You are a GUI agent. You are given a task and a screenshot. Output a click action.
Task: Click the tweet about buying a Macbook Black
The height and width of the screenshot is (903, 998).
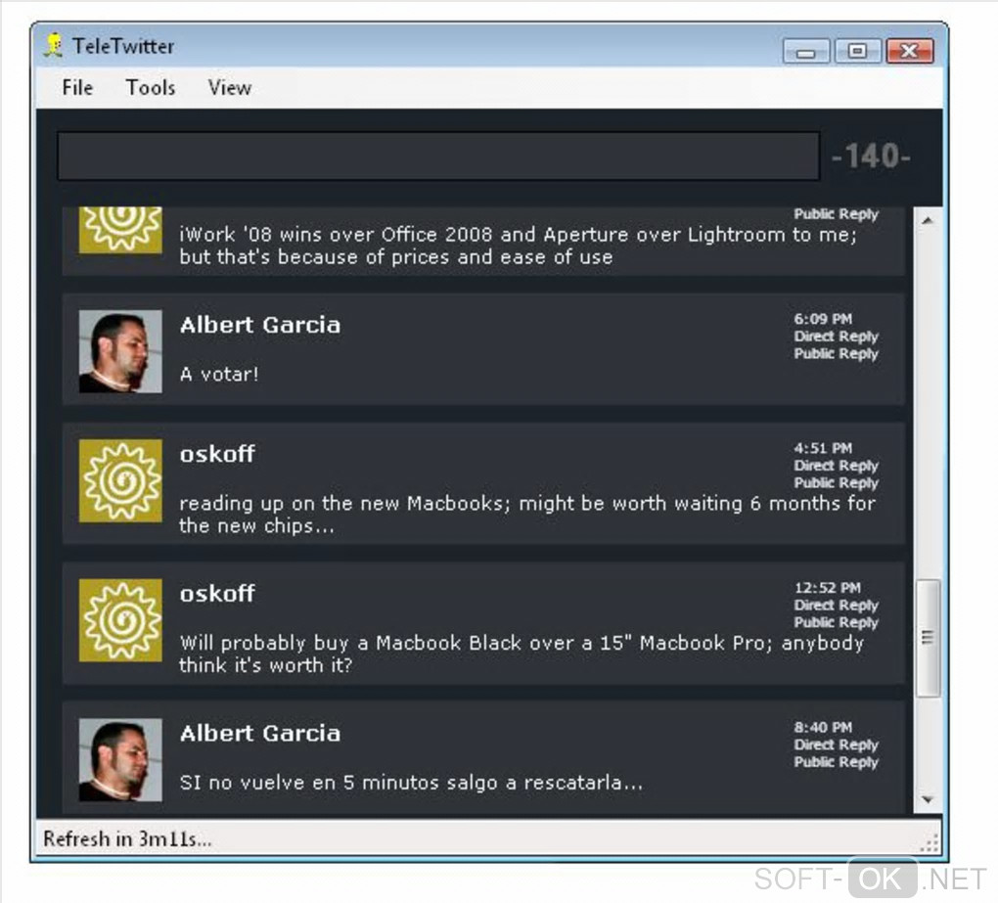point(522,654)
